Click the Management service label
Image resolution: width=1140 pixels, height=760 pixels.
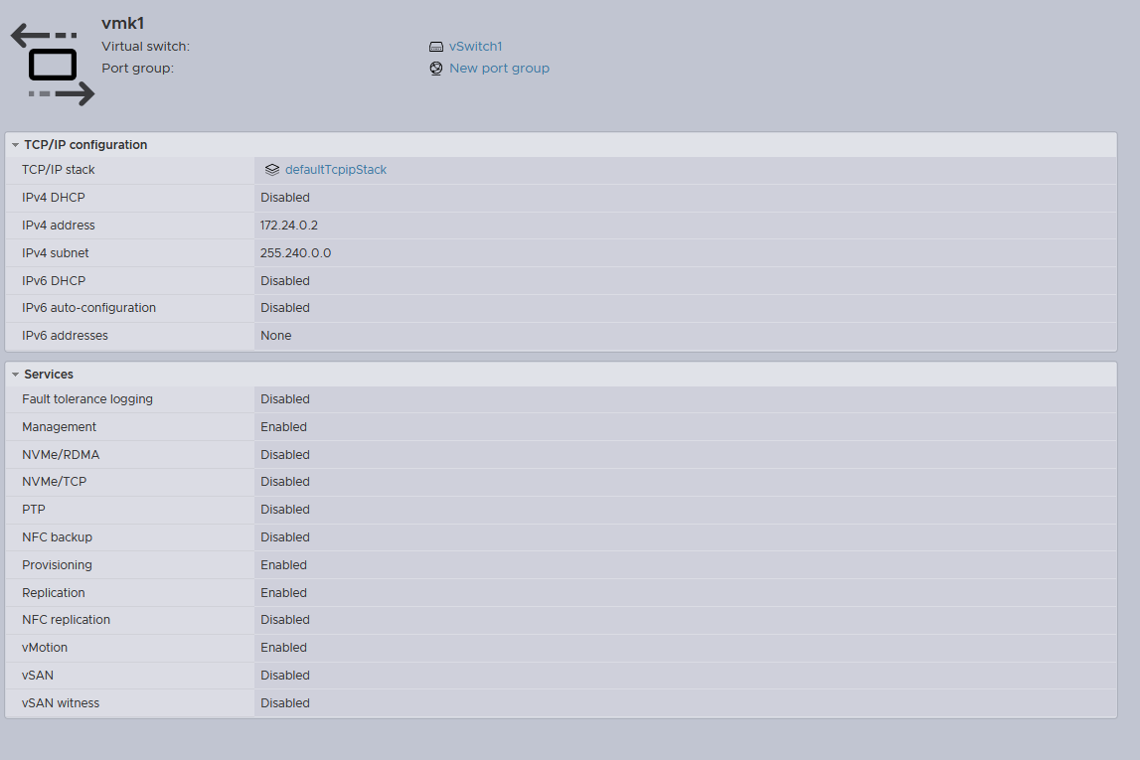(59, 427)
